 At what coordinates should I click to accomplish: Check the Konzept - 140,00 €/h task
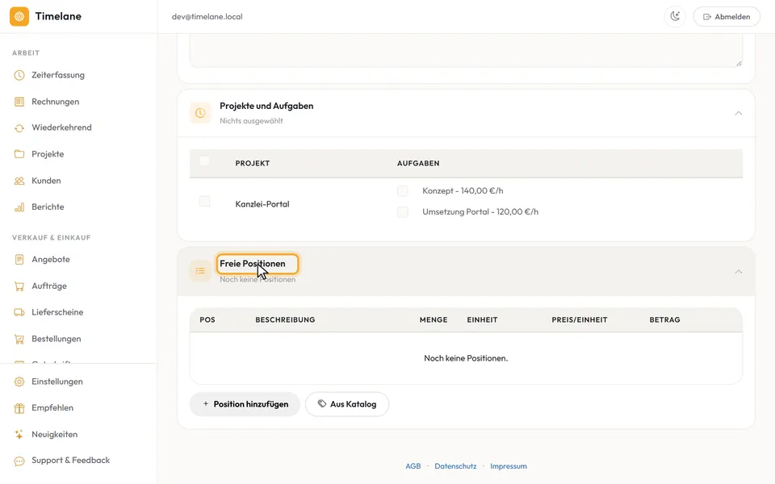coord(403,190)
